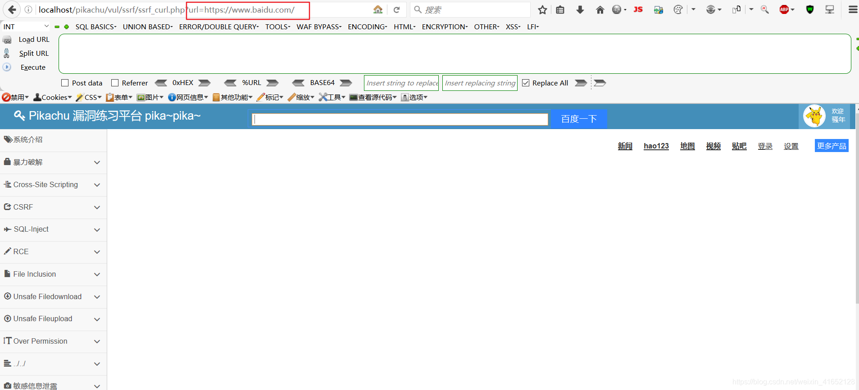Open the 地图 link
Viewport: 859px width, 390px height.
coord(687,146)
